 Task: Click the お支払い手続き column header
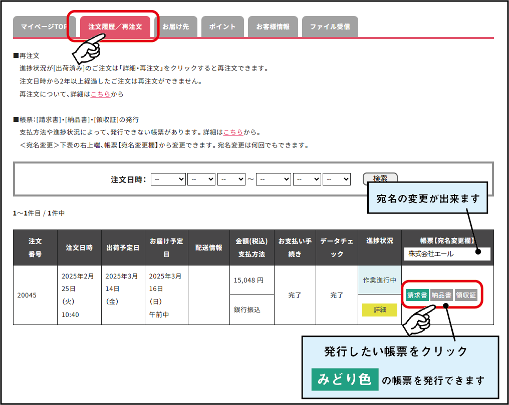295,248
